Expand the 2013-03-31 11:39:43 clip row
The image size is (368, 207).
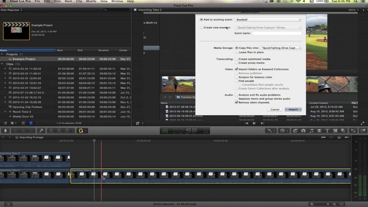(x=5, y=69)
